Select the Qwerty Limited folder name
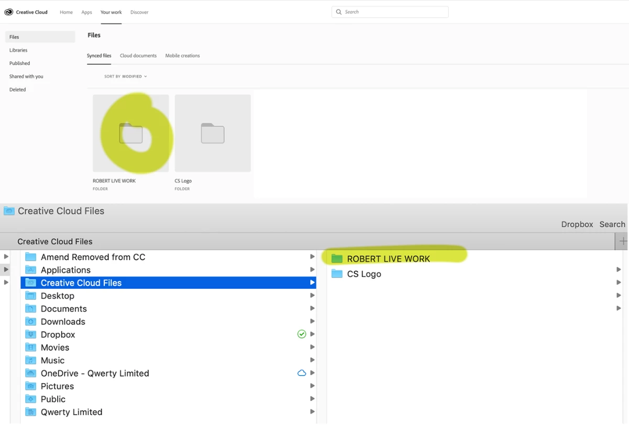The height and width of the screenshot is (426, 629). point(71,412)
